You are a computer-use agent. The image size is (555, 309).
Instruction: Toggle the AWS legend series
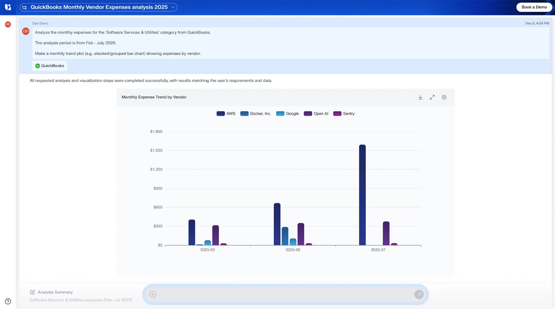[226, 114]
